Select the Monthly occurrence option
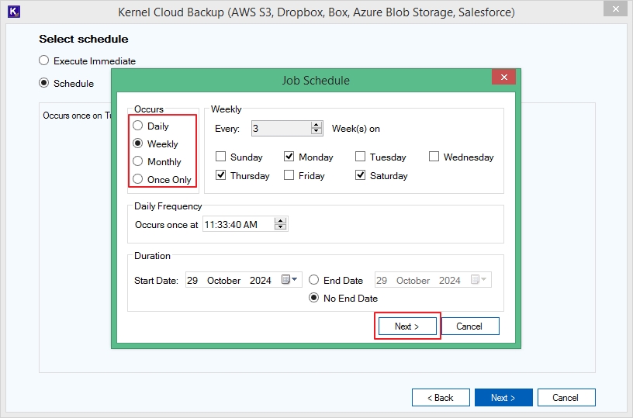633x418 pixels. pyautogui.click(x=137, y=161)
